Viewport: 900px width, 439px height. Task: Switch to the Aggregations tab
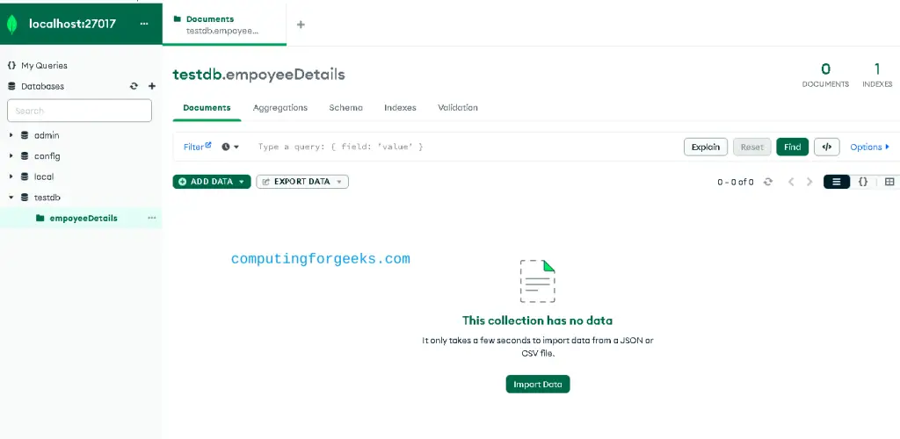(x=280, y=108)
